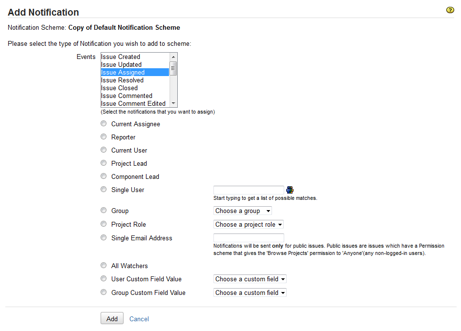The height and width of the screenshot is (331, 461).
Task: Select the Project Lead radio button
Action: pos(104,163)
